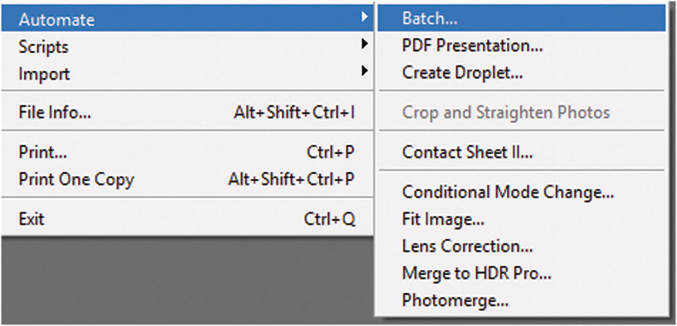This screenshot has width=677, height=326.
Task: Launch the Photomerge command
Action: [455, 300]
